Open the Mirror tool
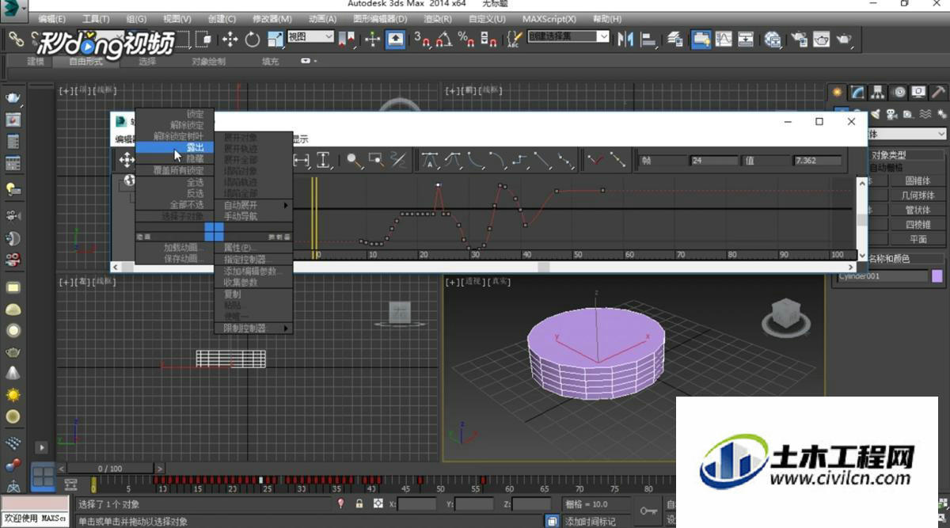The image size is (950, 528). (x=625, y=39)
